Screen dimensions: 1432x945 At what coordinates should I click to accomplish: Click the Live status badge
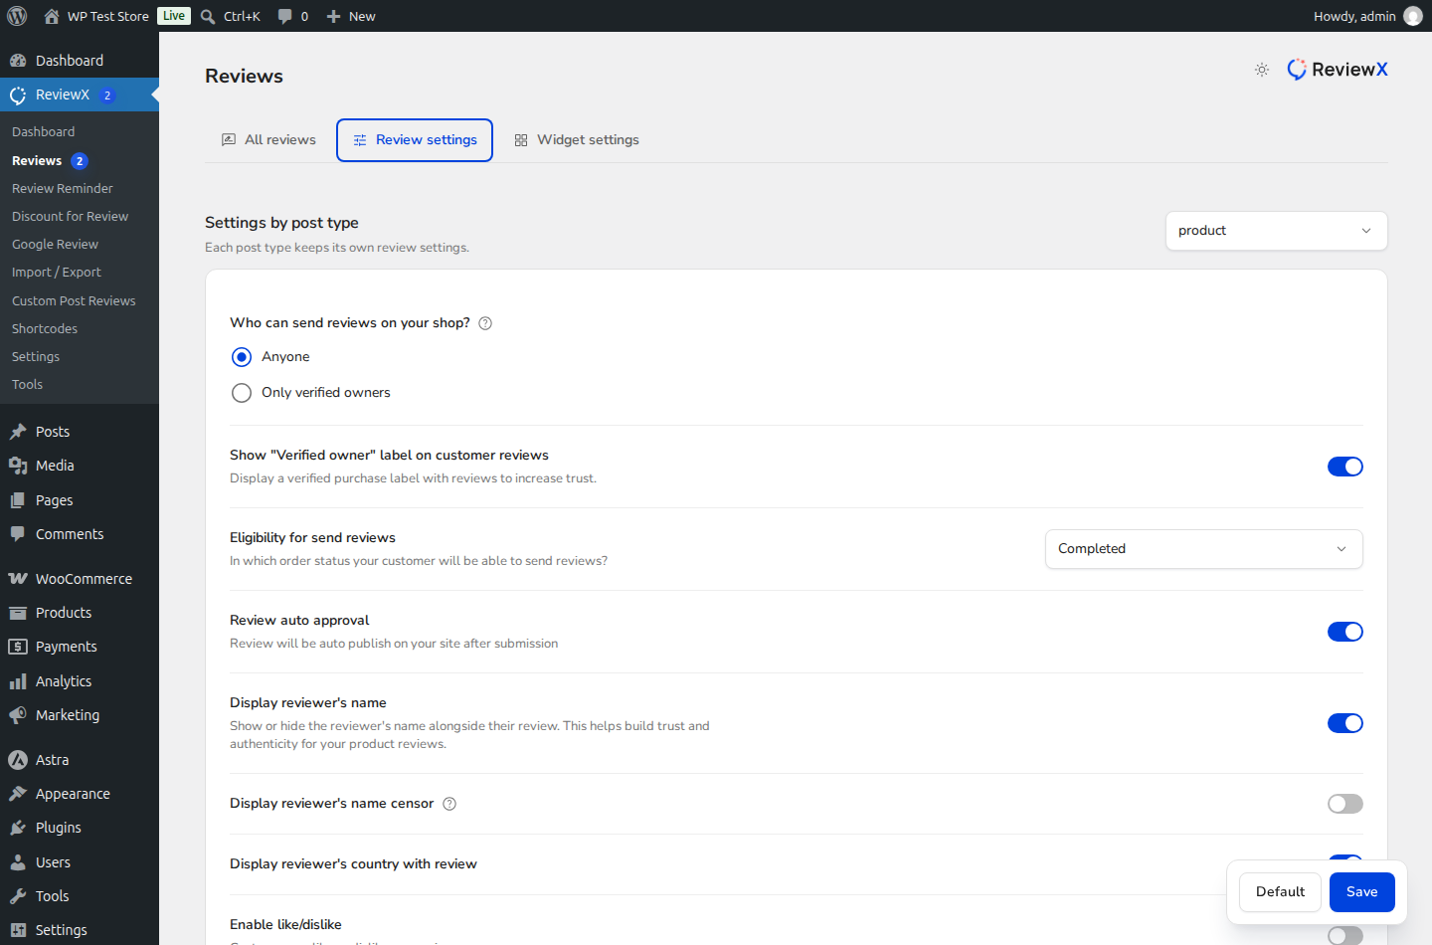(x=174, y=16)
